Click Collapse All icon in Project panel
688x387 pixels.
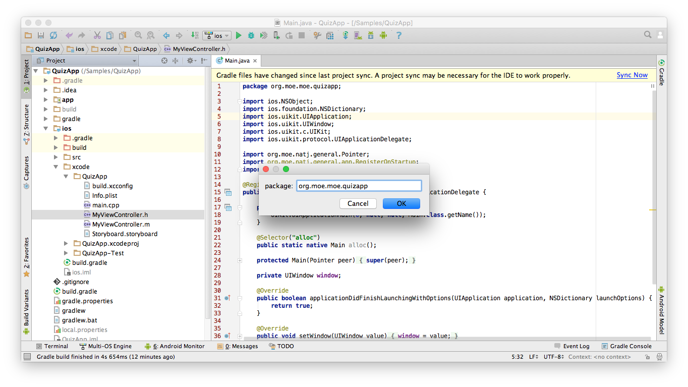click(x=175, y=61)
